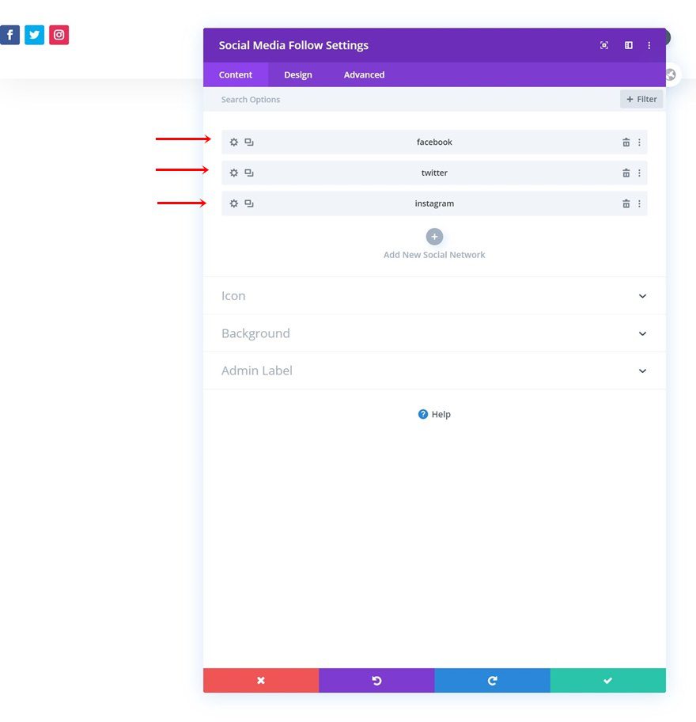The image size is (696, 722).
Task: Select the facebook row label
Action: 434,142
